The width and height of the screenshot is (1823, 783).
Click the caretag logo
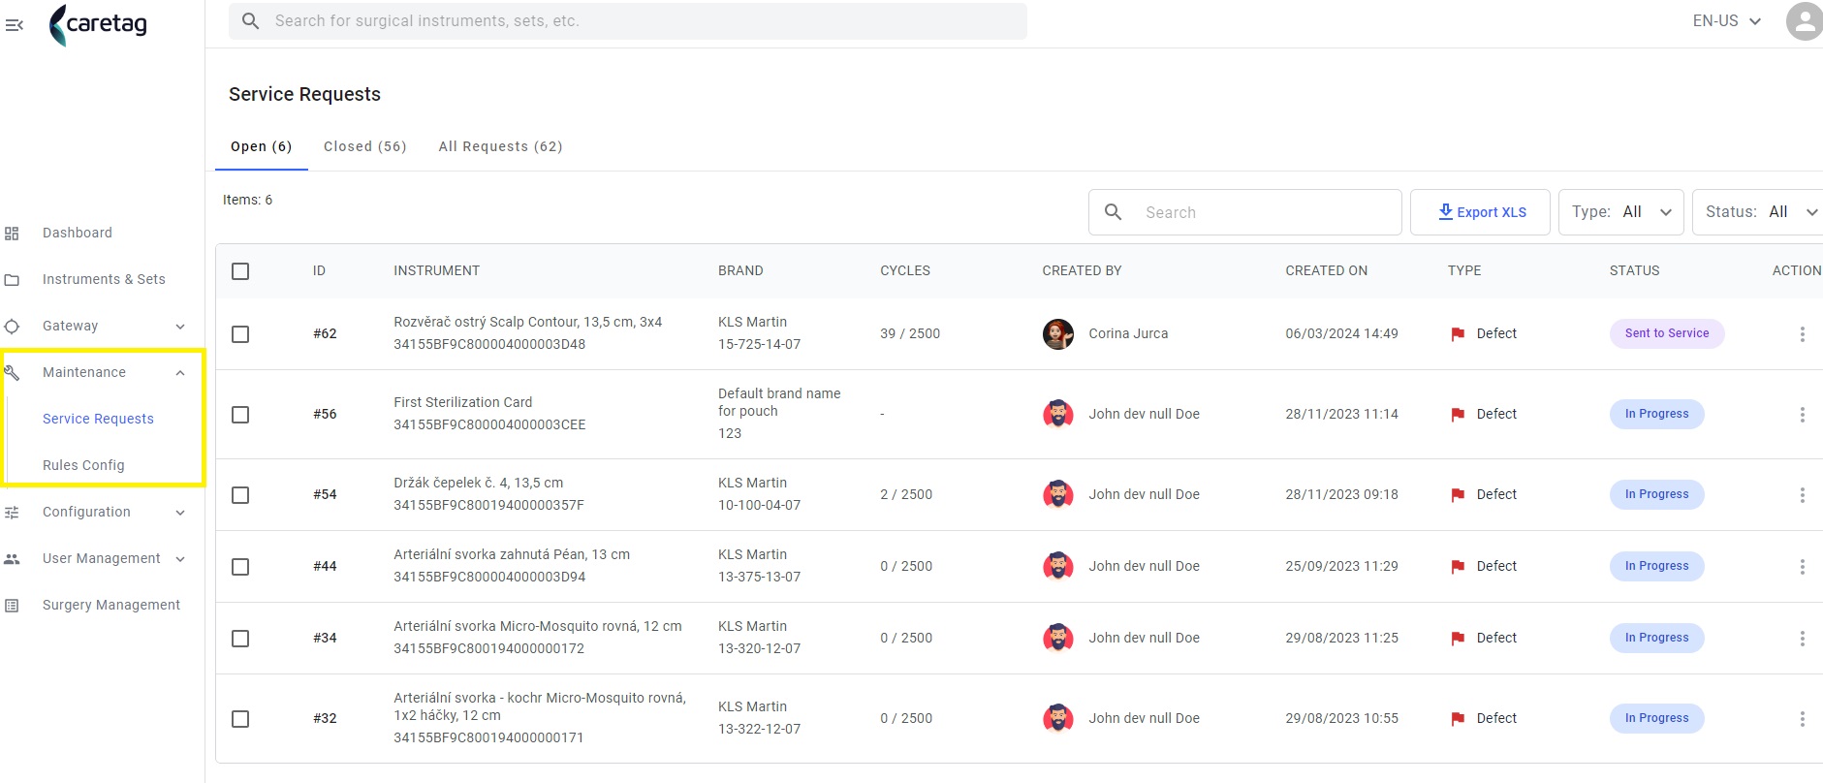tap(98, 24)
